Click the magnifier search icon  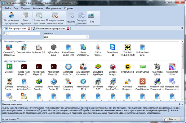tap(6, 33)
